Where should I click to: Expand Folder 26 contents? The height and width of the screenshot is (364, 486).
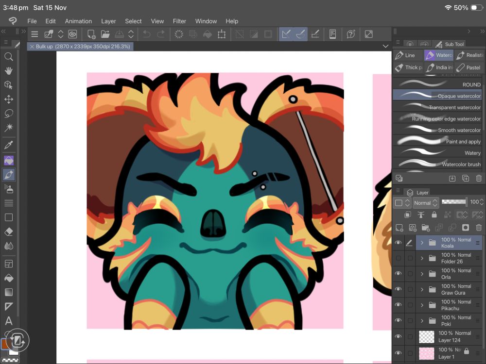coord(422,258)
